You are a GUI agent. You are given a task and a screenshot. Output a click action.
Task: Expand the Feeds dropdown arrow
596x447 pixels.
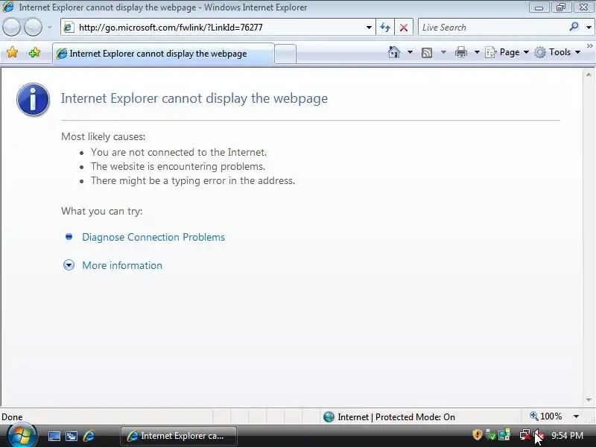[443, 52]
